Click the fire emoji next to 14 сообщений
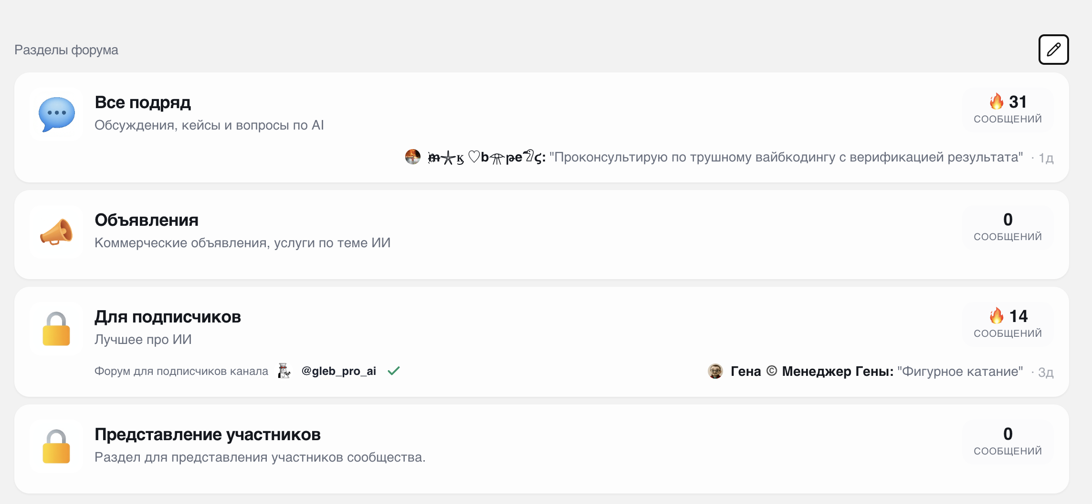Viewport: 1092px width, 504px height. 996,316
